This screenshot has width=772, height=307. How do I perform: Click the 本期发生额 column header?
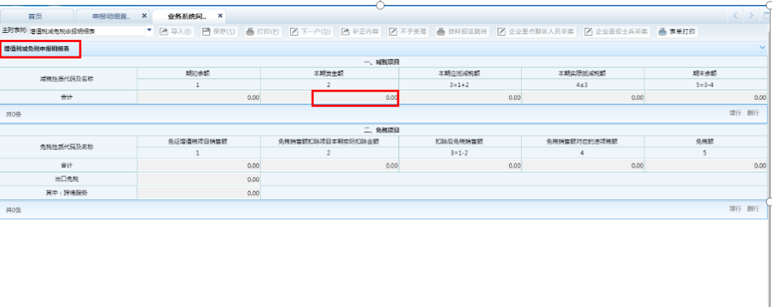click(330, 74)
